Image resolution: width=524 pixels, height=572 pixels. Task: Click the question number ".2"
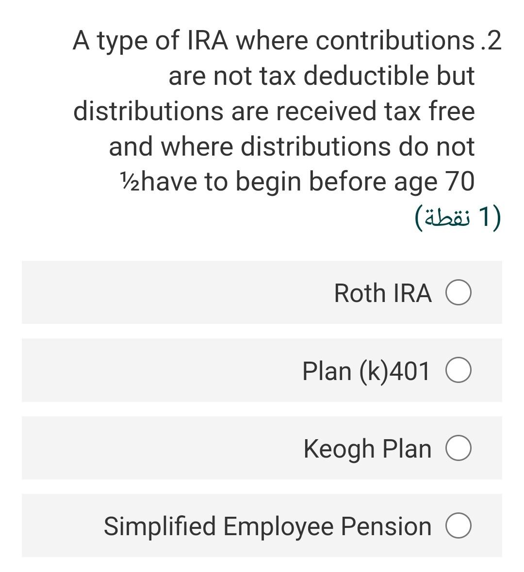click(490, 41)
